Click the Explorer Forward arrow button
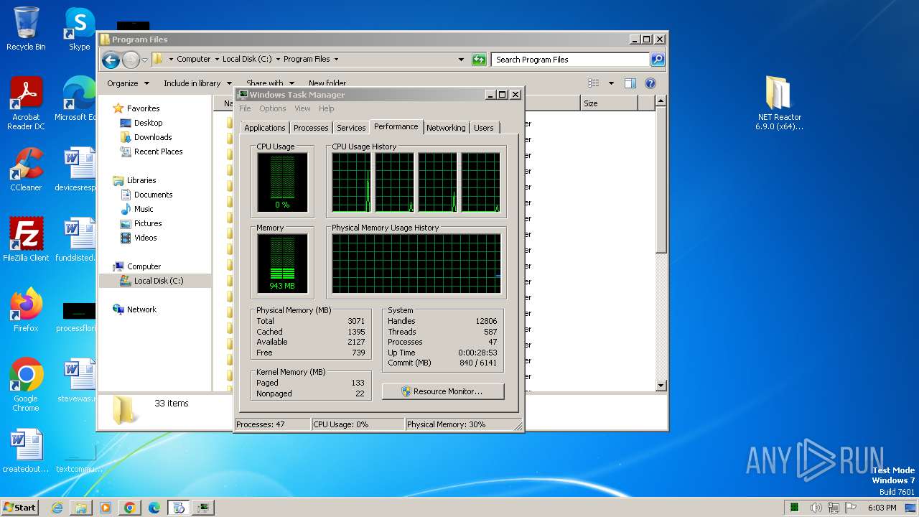The image size is (919, 517). click(x=131, y=60)
